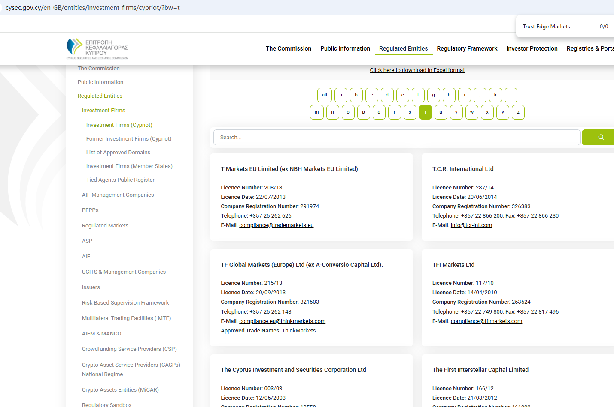
Task: Filter firms by letter 'm'
Action: coord(316,112)
